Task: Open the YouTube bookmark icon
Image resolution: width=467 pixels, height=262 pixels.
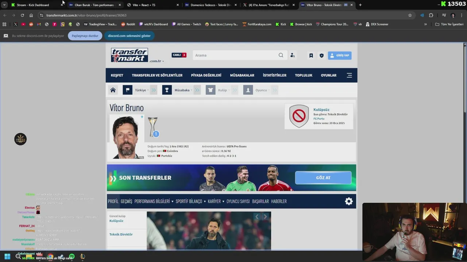Action: click(x=23, y=24)
